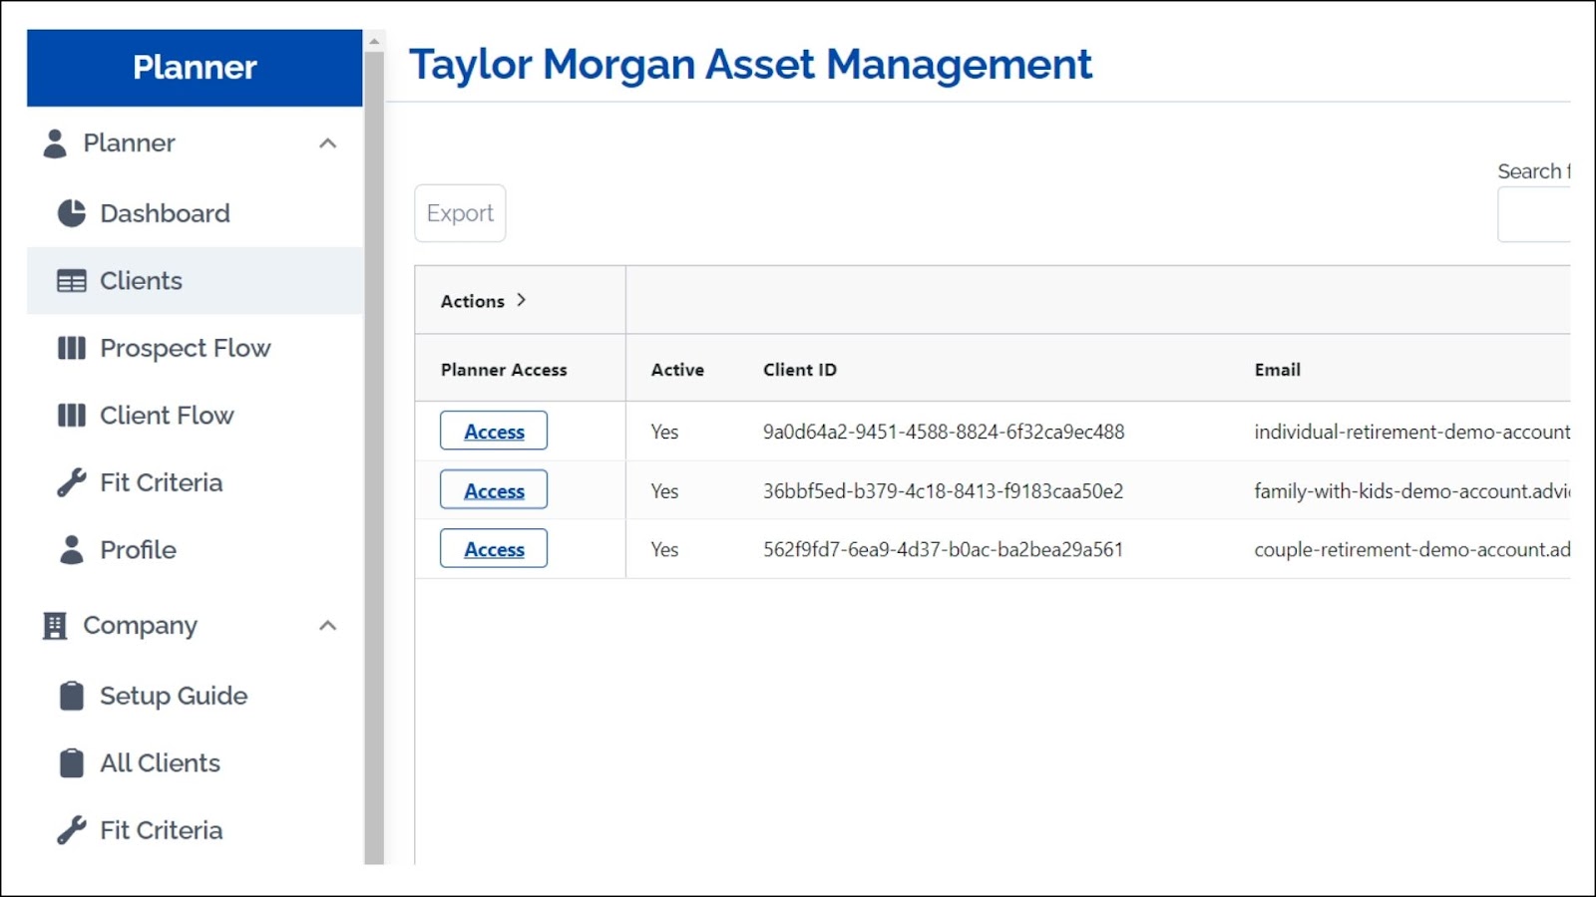Open Prospect Flow page
The height and width of the screenshot is (897, 1596).
196,348
